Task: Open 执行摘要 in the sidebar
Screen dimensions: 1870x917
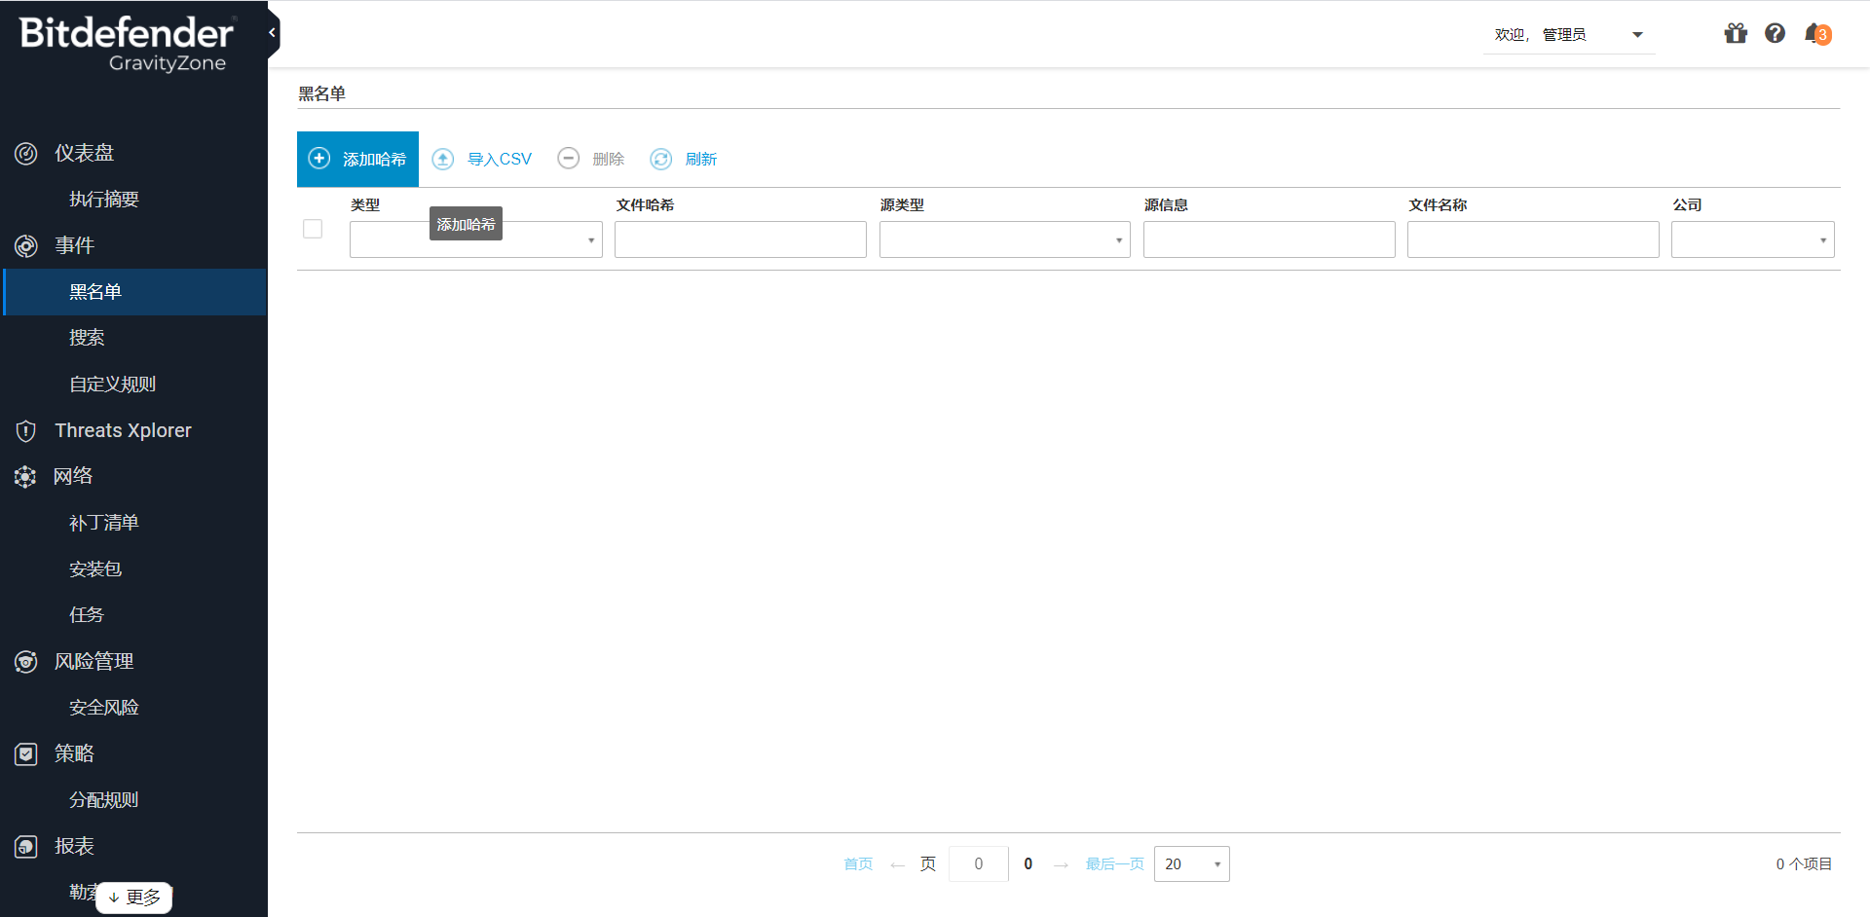Action: pos(104,200)
